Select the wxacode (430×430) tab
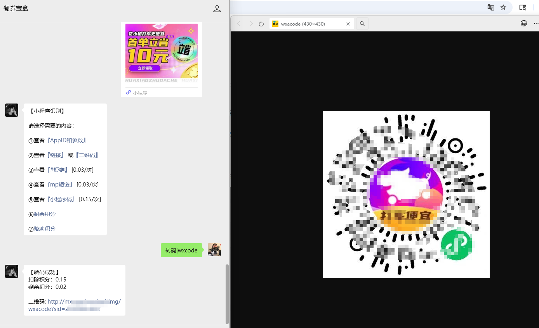The image size is (539, 328). pos(303,24)
